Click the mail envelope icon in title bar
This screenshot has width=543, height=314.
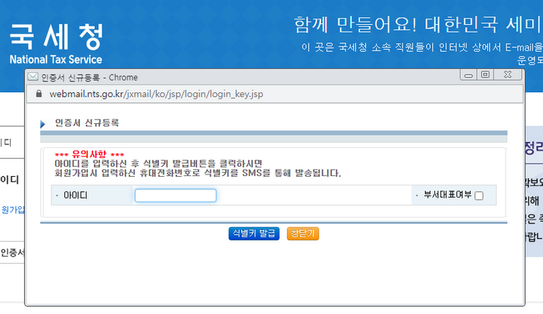pyautogui.click(x=33, y=77)
